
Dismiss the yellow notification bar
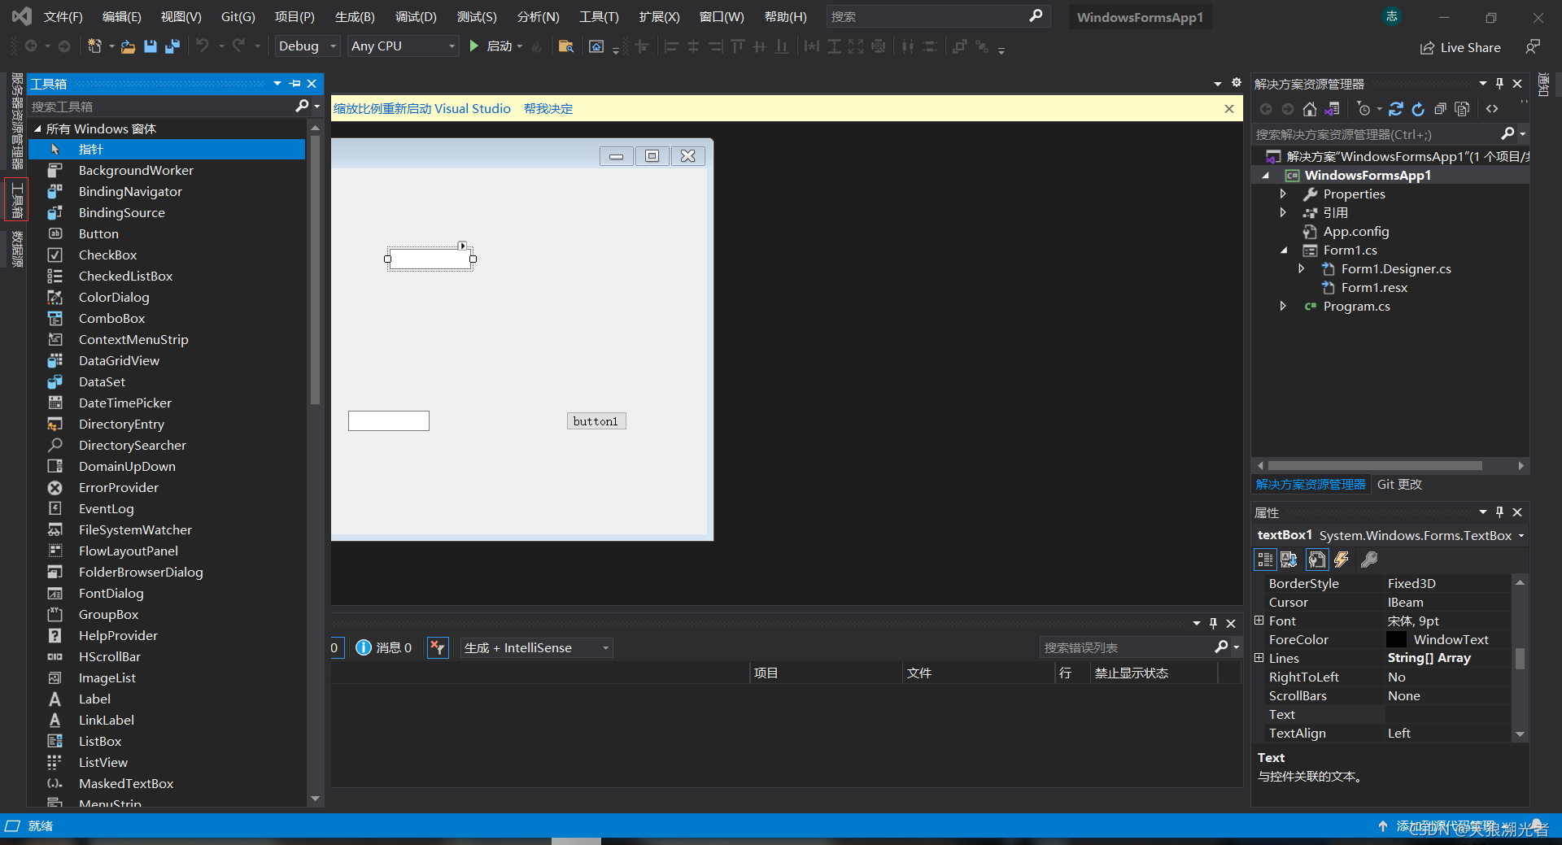click(1229, 109)
